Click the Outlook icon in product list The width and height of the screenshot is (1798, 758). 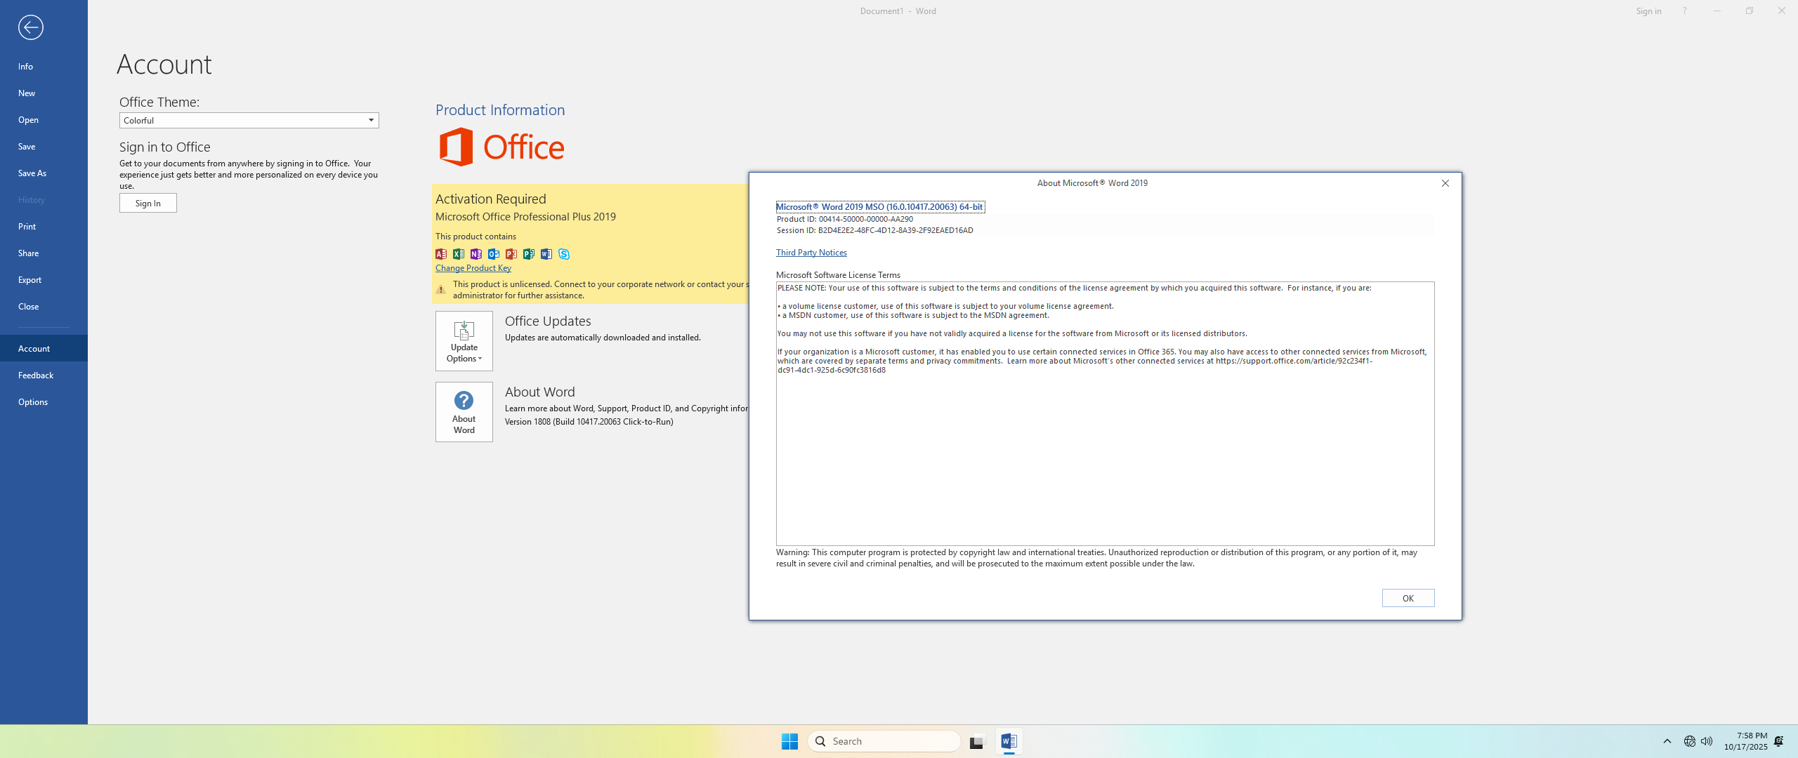pyautogui.click(x=494, y=254)
